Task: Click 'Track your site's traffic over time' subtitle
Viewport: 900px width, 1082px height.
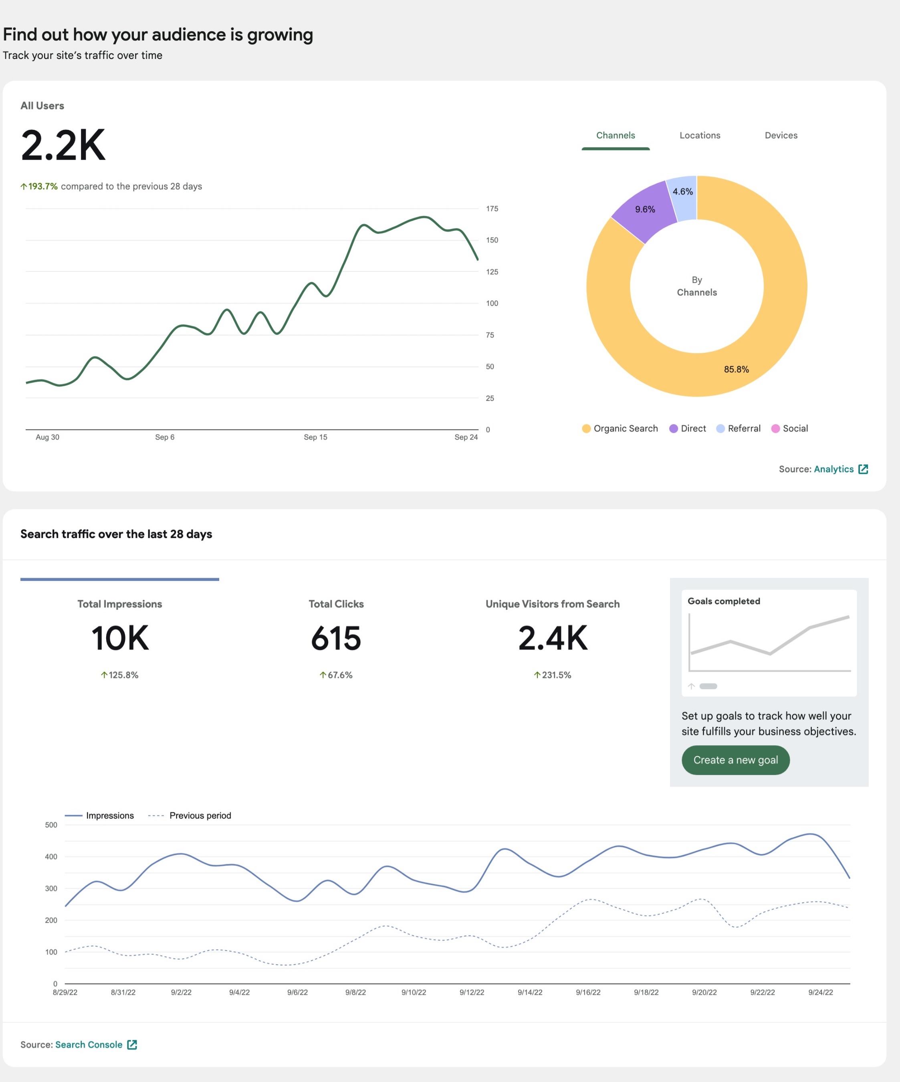Action: 83,56
